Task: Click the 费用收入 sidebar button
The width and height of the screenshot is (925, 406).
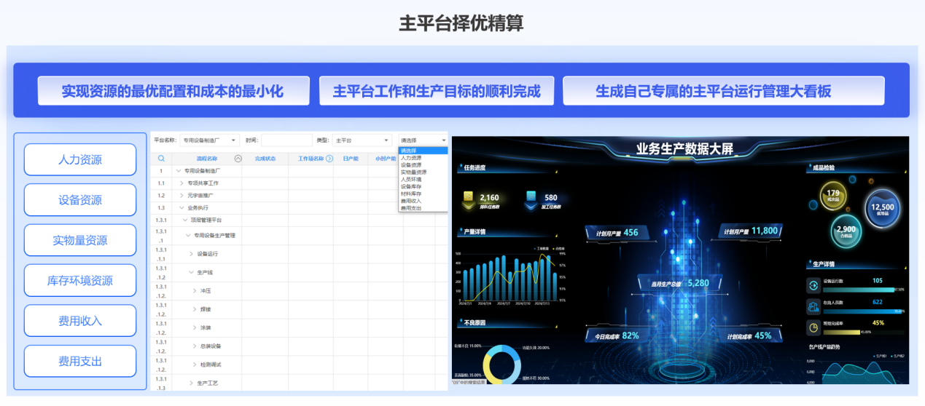Action: click(x=80, y=321)
